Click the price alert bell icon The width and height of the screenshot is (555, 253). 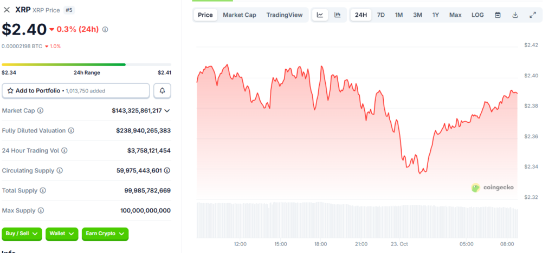162,91
